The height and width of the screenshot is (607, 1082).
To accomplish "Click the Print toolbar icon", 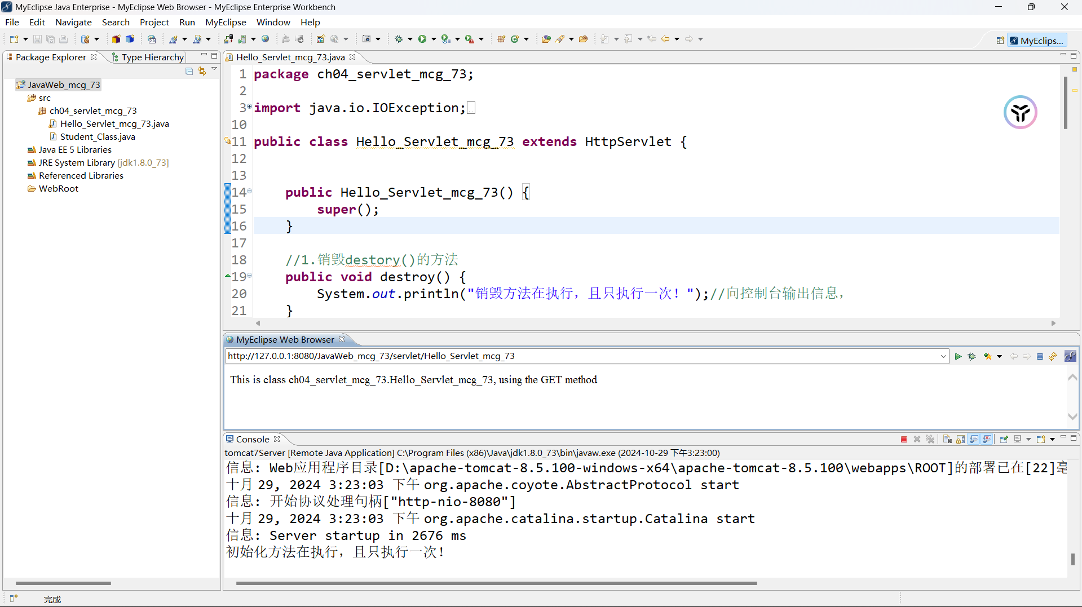I will (63, 39).
